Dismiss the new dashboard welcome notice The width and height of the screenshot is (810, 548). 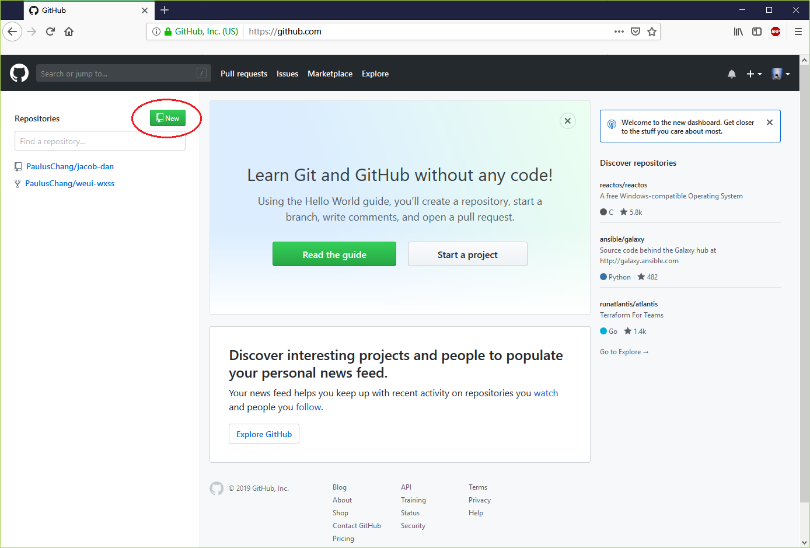770,123
